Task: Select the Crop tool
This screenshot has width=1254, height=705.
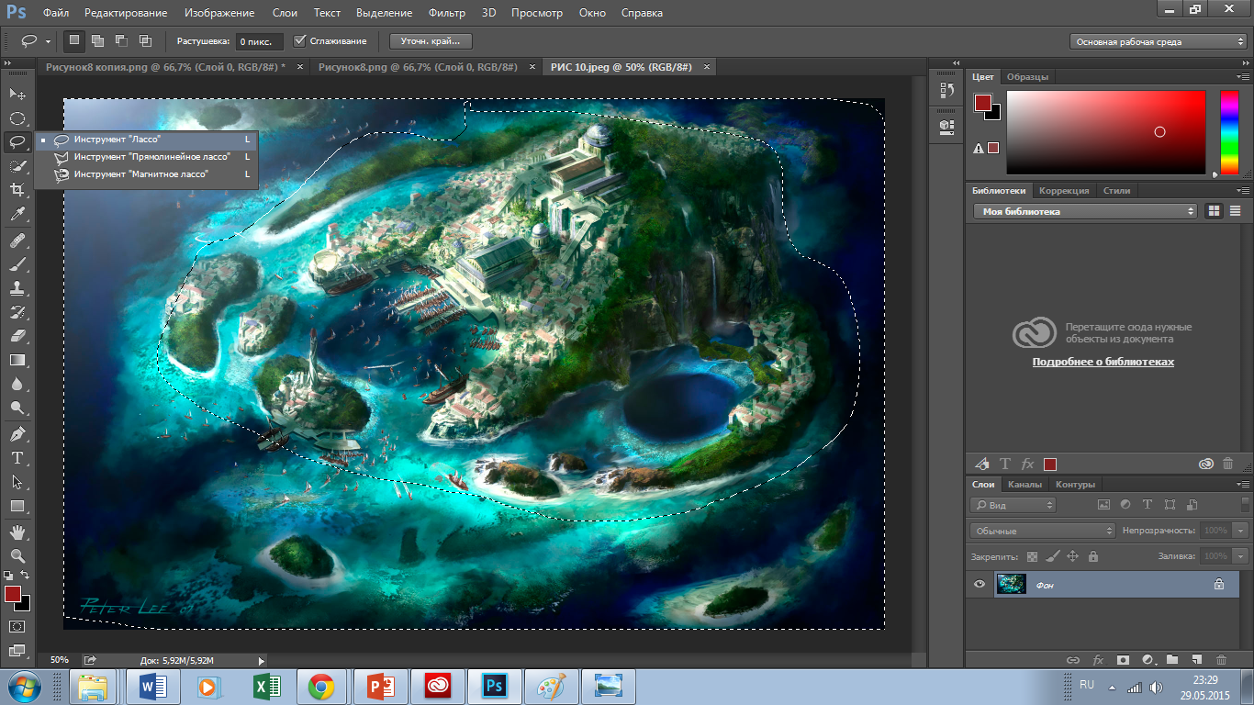Action: 17,190
